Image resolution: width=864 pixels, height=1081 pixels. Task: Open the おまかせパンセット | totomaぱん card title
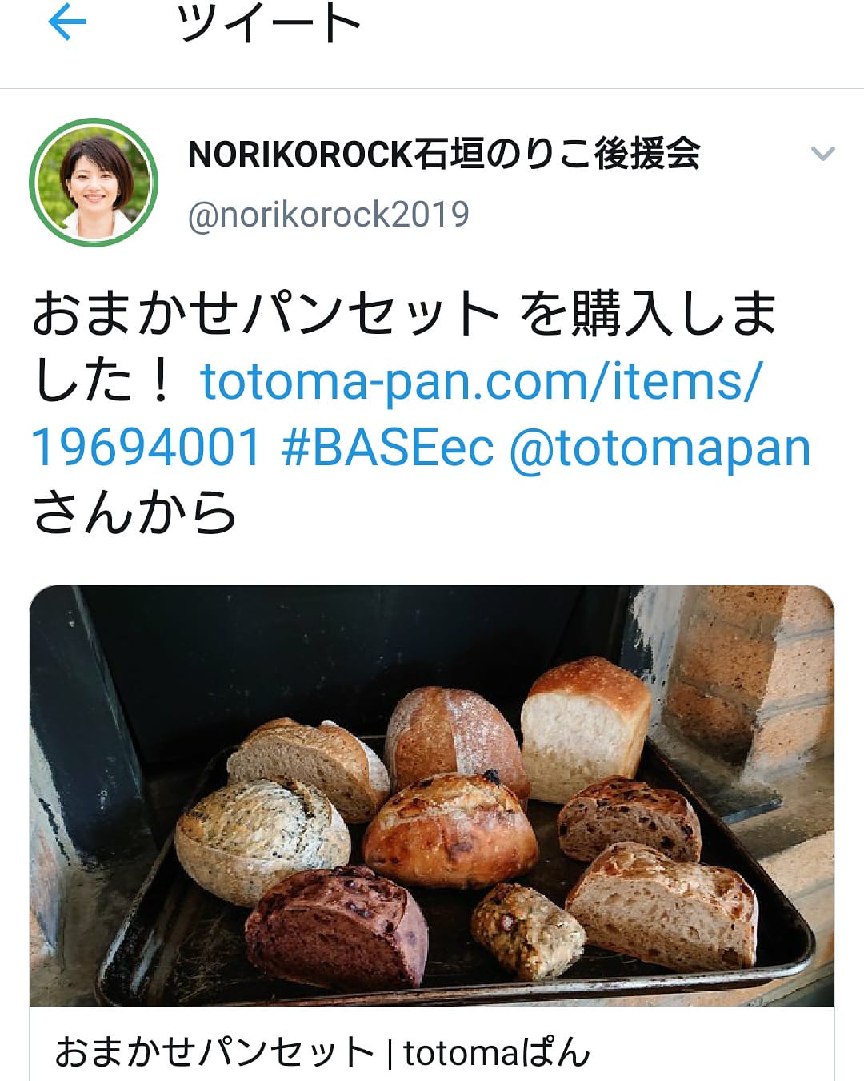click(322, 1051)
